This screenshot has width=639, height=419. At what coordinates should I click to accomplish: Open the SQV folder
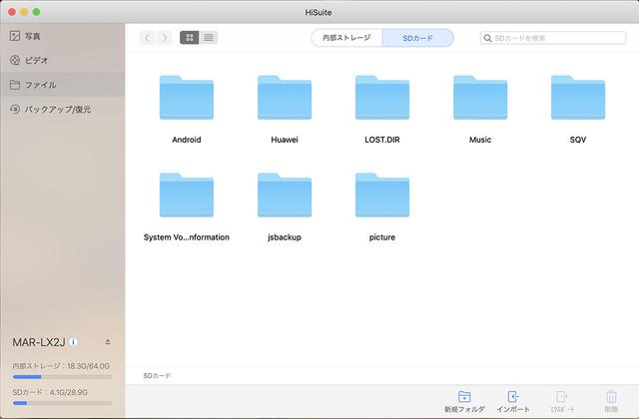[578, 98]
